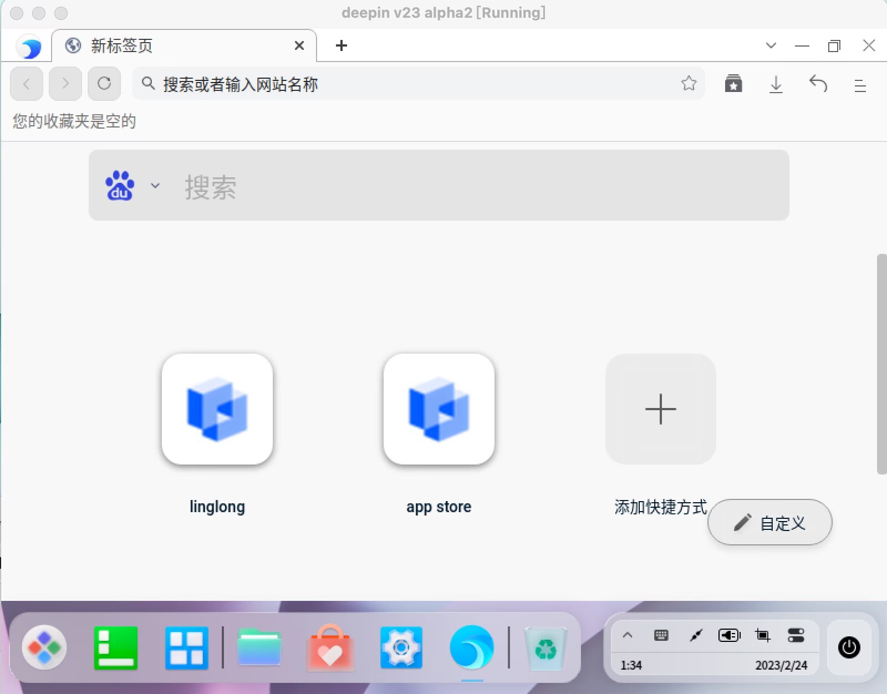The image size is (887, 694).
Task: Open the browser main menu
Action: (860, 85)
